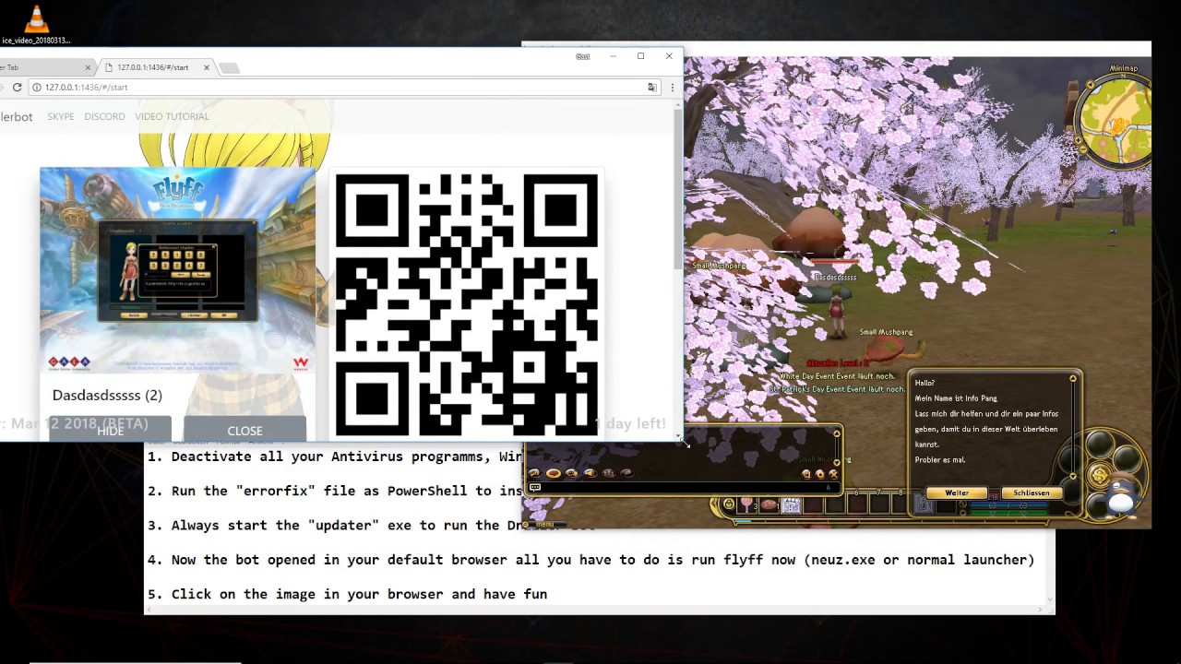
Task: Select the third chat channel filter icon
Action: point(571,473)
